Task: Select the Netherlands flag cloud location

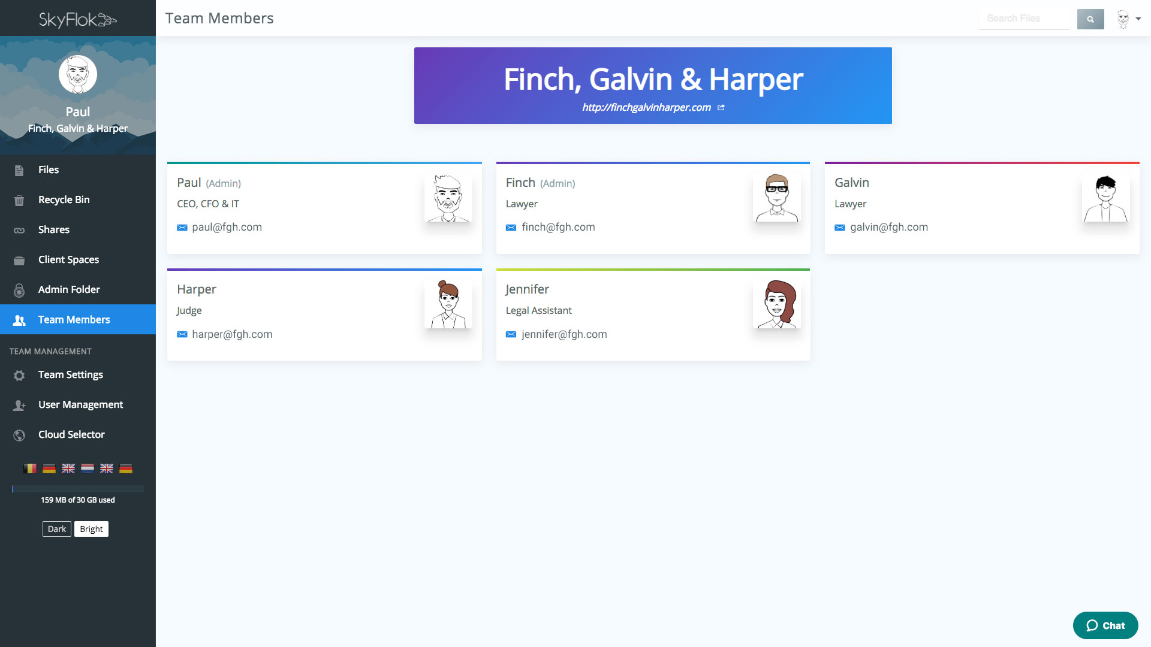Action: coord(88,468)
